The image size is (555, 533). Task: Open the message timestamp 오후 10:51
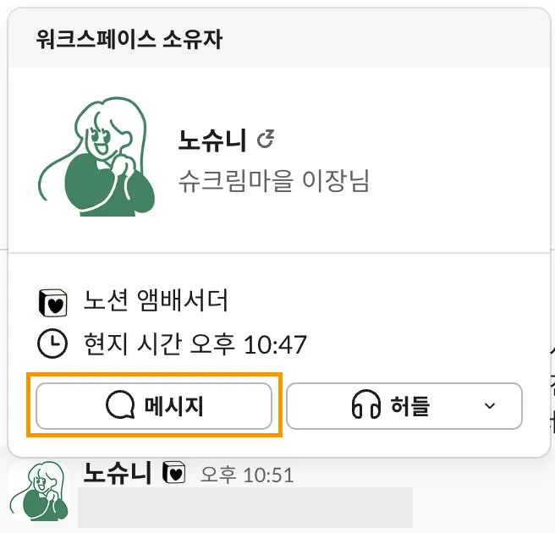[x=246, y=475]
